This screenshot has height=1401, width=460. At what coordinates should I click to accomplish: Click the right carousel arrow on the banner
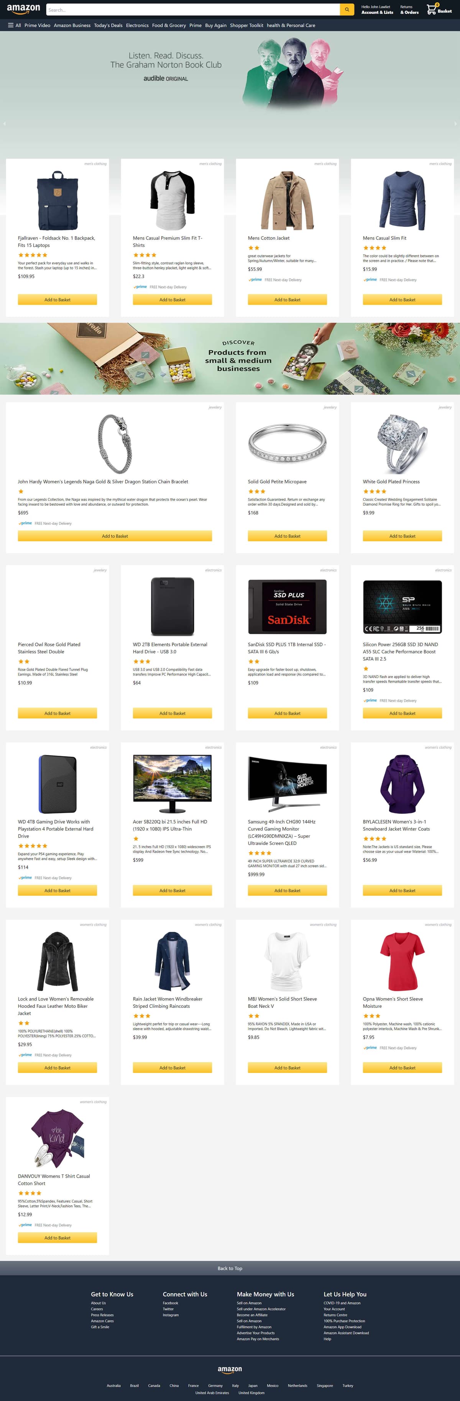(456, 123)
